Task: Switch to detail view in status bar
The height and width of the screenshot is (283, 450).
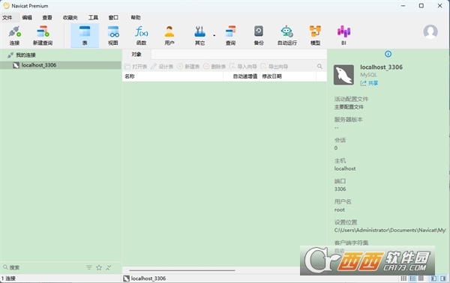Action: coord(412,279)
